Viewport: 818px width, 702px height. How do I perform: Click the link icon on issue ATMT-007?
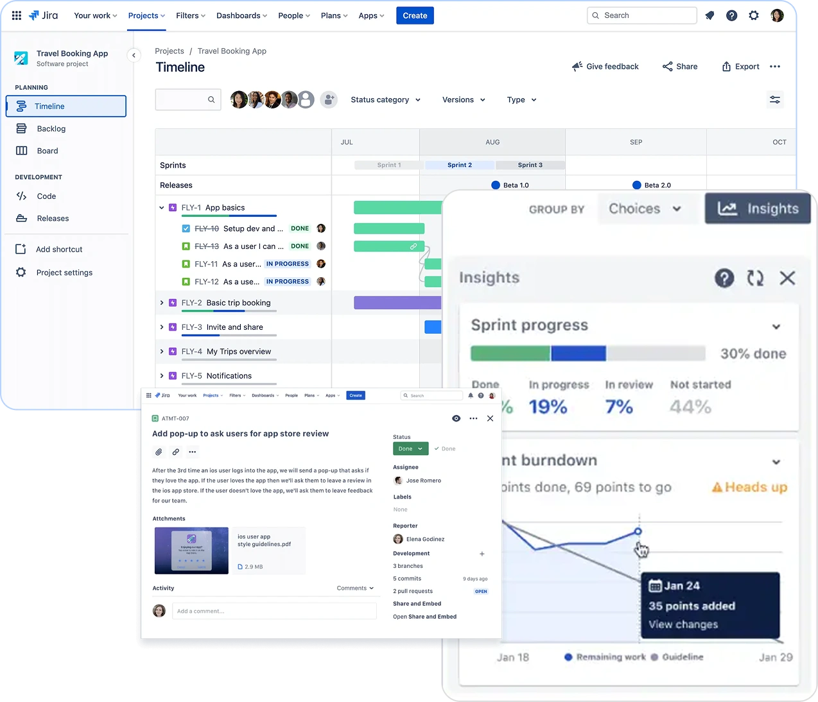[175, 452]
